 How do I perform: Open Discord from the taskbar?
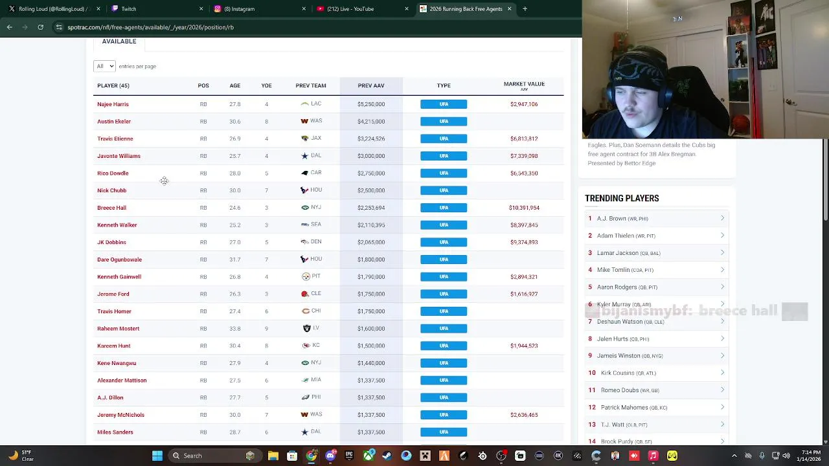click(x=330, y=456)
